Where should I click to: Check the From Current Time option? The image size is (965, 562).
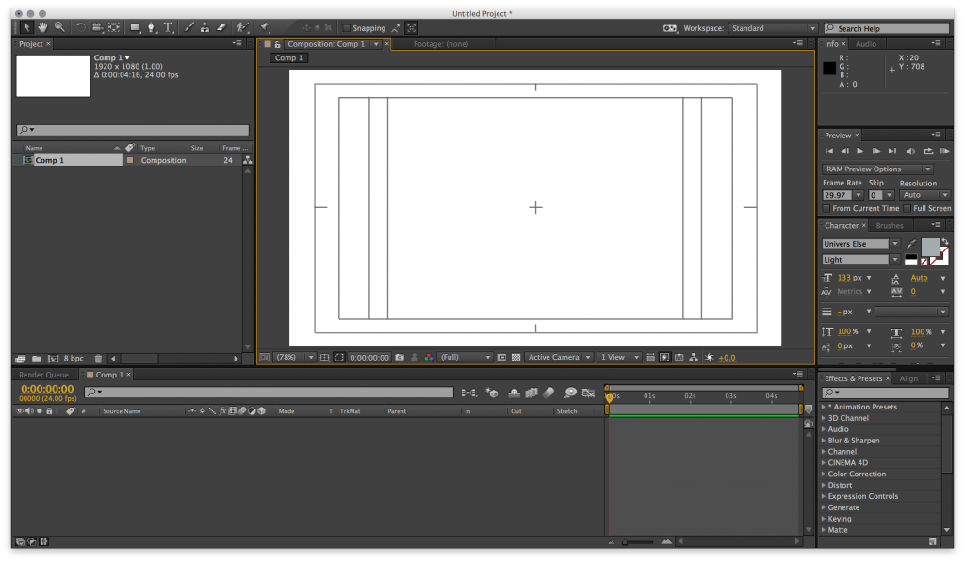click(826, 208)
